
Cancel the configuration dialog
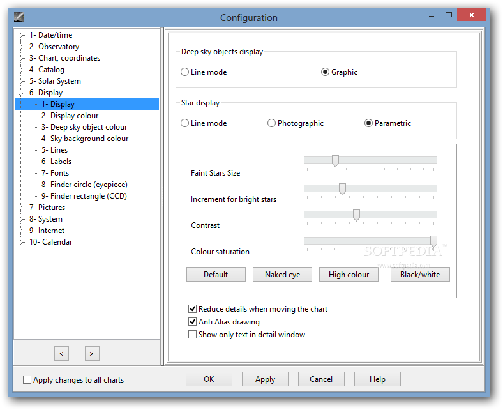[x=321, y=379]
